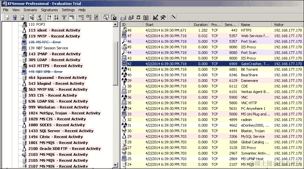
Task: Open the Signatures menu
Action: pos(49,10)
